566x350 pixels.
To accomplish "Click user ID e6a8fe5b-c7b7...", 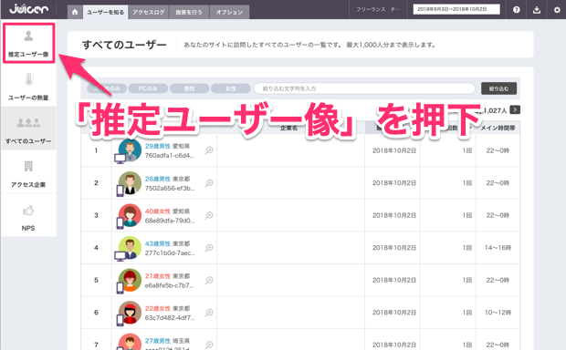I will [x=170, y=285].
